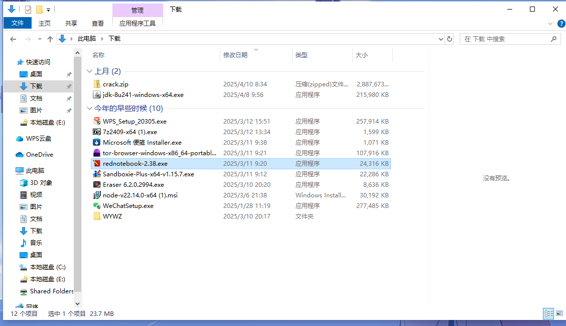The image size is (566, 326).
Task: Open OneDrive in the navigation pane
Action: click(x=39, y=154)
